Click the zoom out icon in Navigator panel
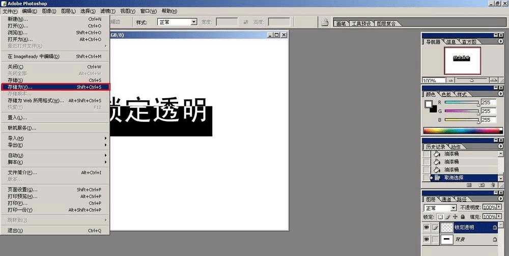This screenshot has height=256, width=509. (x=450, y=80)
